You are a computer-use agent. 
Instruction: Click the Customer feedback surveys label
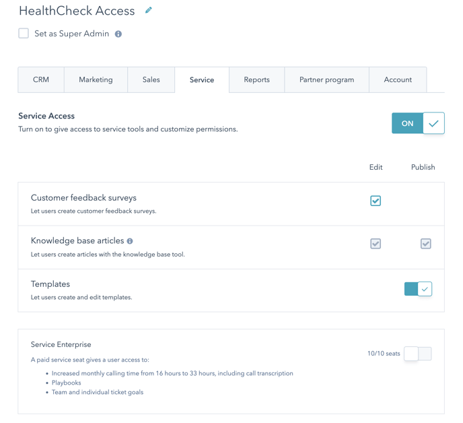(x=83, y=198)
